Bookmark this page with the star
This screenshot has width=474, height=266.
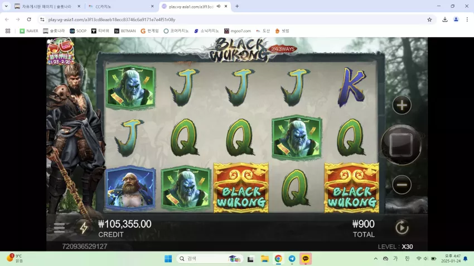(429, 19)
